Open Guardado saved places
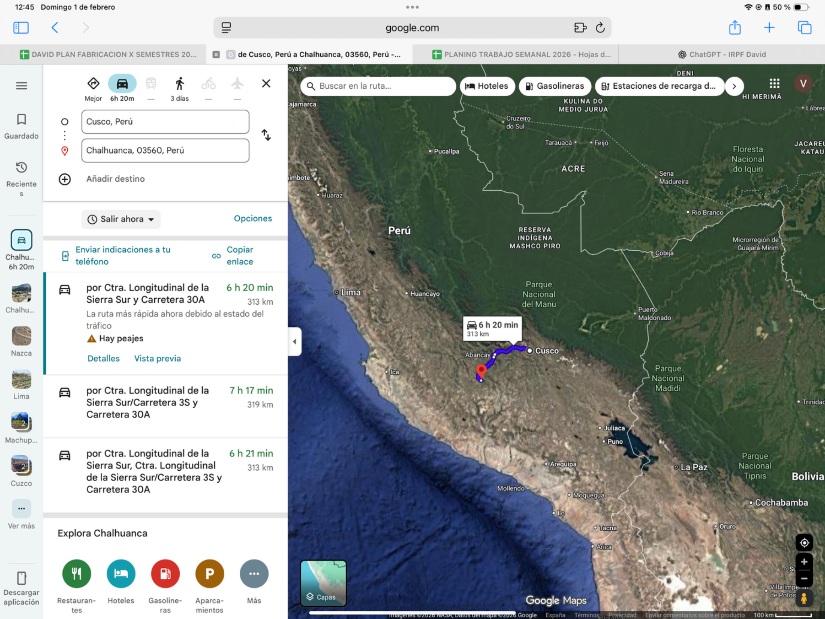825x619 pixels. coord(21,126)
